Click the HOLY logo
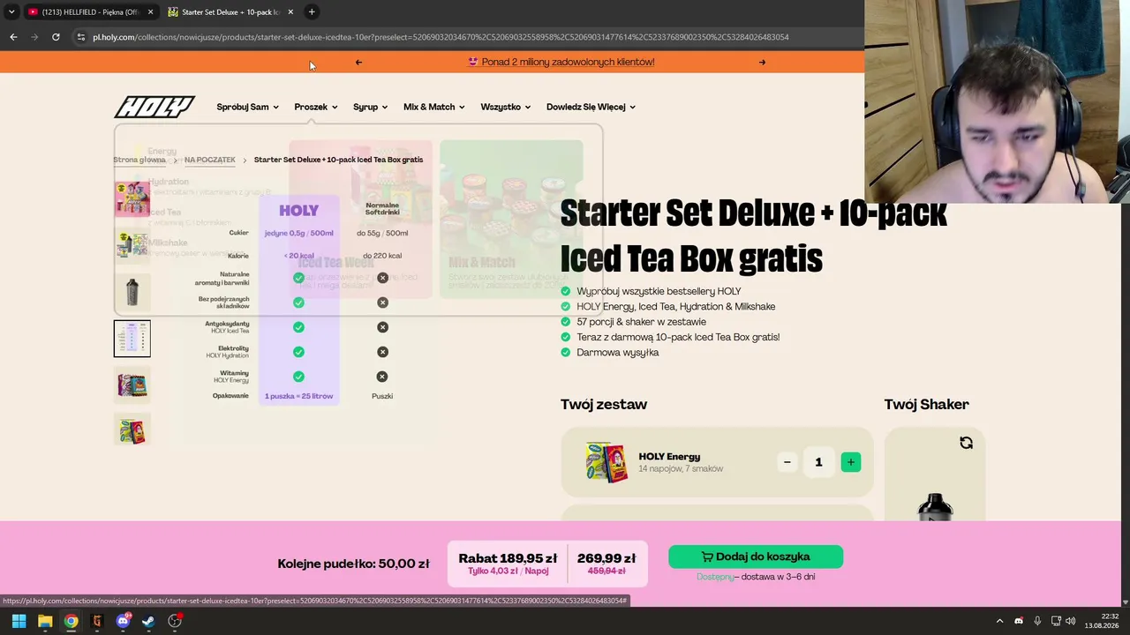Viewport: 1130px width, 635px height. coord(154,107)
